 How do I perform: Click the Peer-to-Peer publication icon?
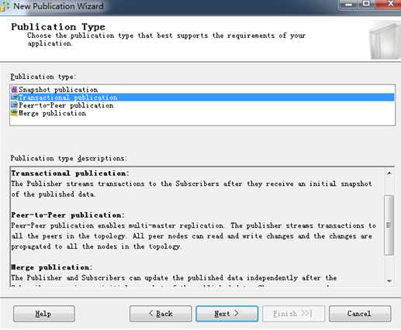(x=14, y=105)
